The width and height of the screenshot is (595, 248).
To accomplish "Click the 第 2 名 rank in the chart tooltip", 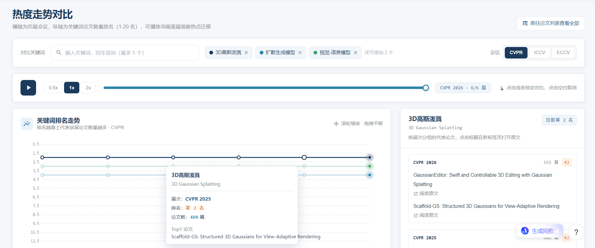I will point(195,208).
